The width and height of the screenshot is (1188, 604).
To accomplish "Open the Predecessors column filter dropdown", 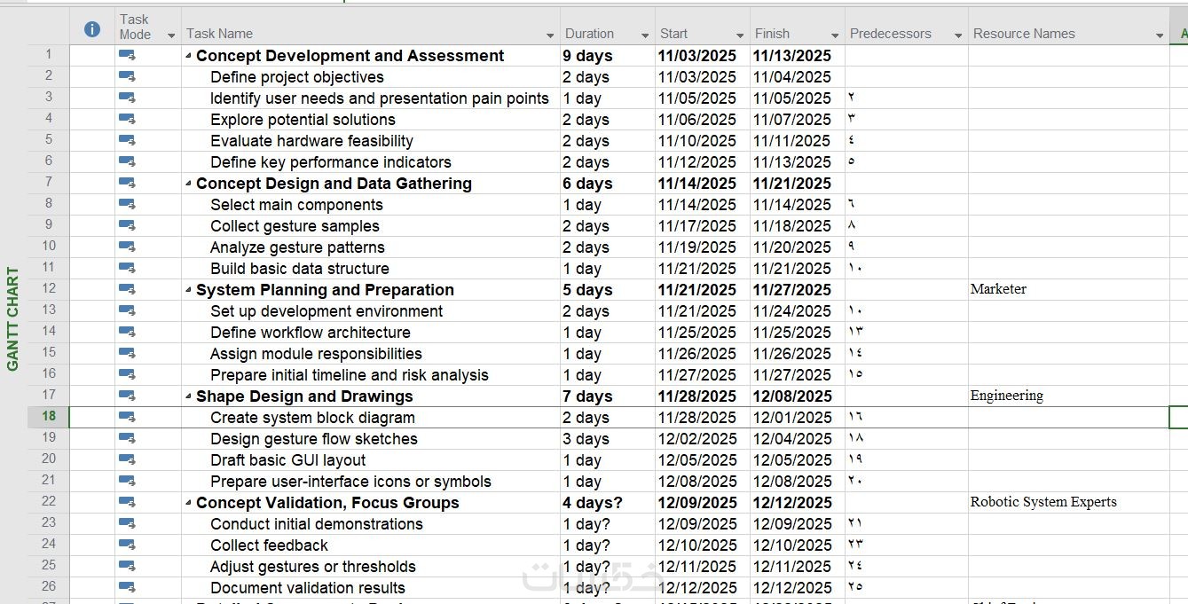I will pyautogui.click(x=958, y=35).
